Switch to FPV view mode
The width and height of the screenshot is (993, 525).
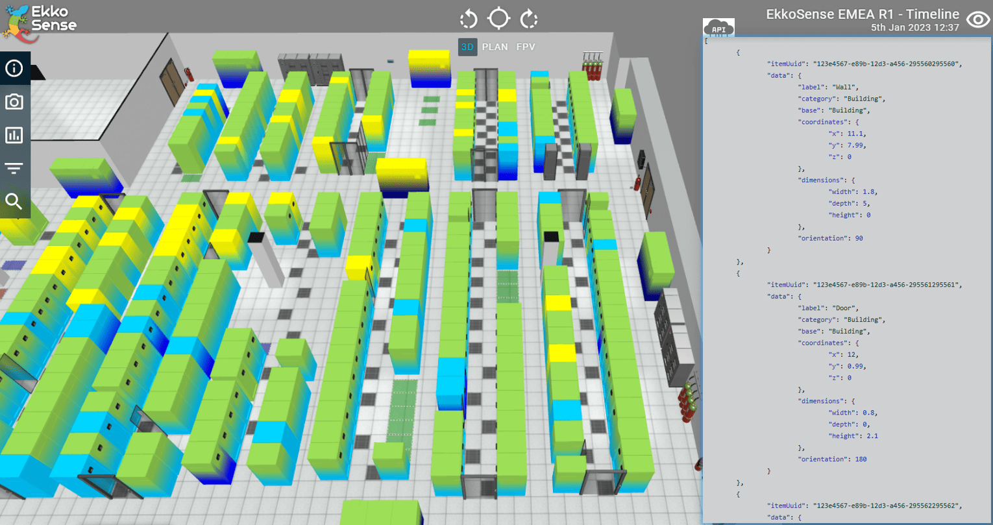[x=526, y=47]
